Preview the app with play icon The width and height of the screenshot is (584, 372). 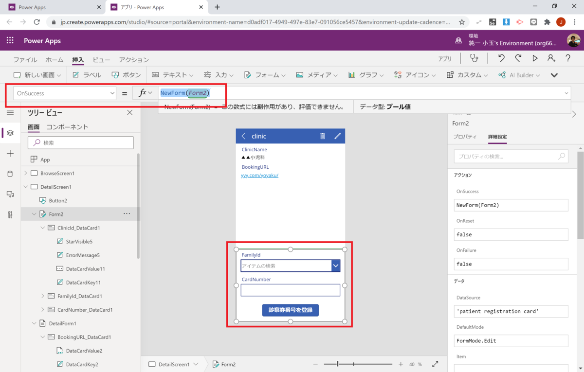click(x=535, y=58)
